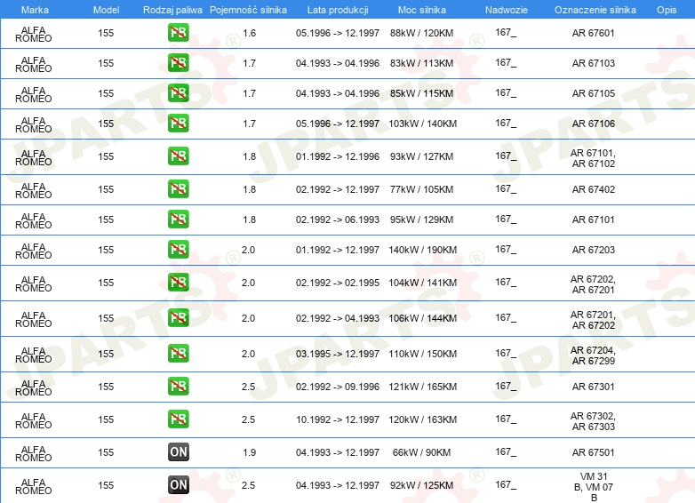Click the 88kW / 120KM power value
The height and width of the screenshot is (503, 695).
pos(421,33)
